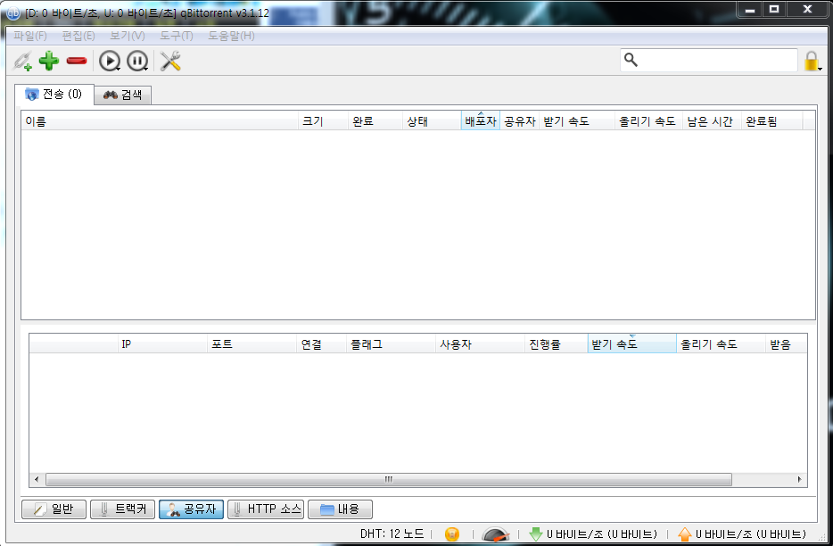Click the IP column header in peers list
The image size is (833, 546).
(162, 344)
